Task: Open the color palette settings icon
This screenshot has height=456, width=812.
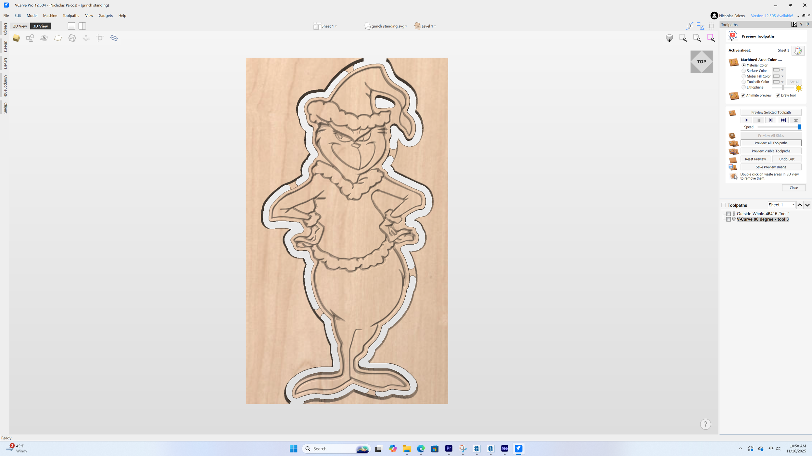Action: click(798, 51)
